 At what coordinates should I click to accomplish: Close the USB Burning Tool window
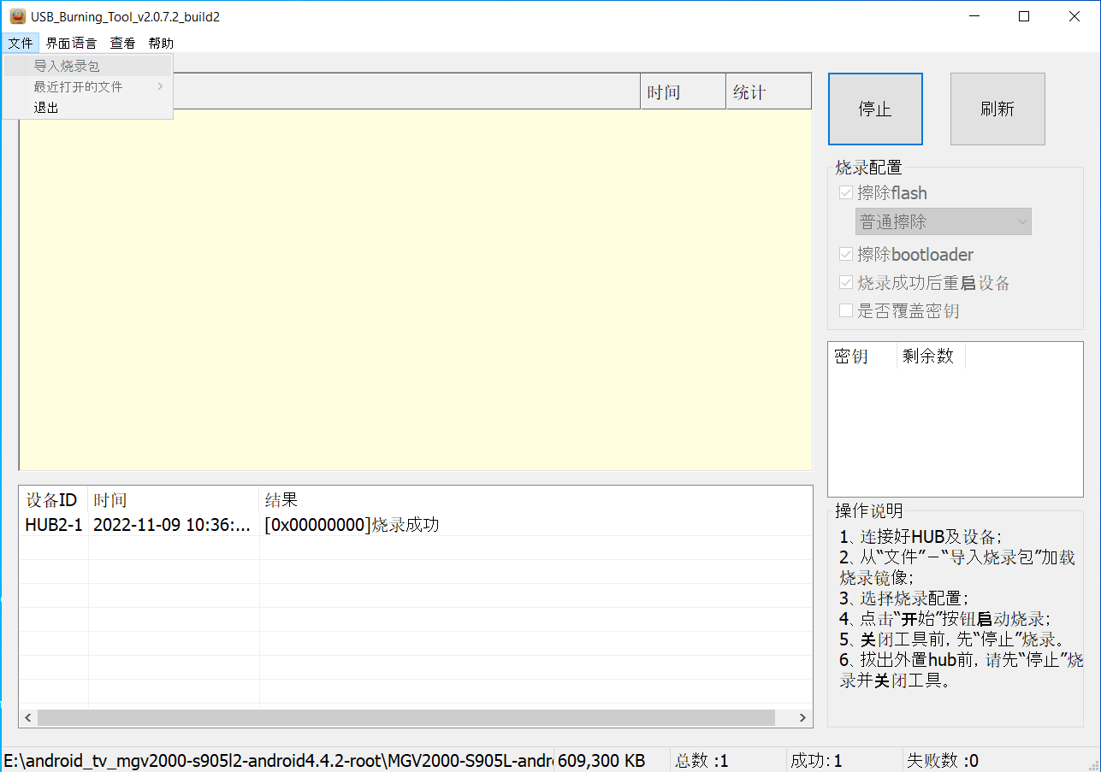click(x=1074, y=16)
